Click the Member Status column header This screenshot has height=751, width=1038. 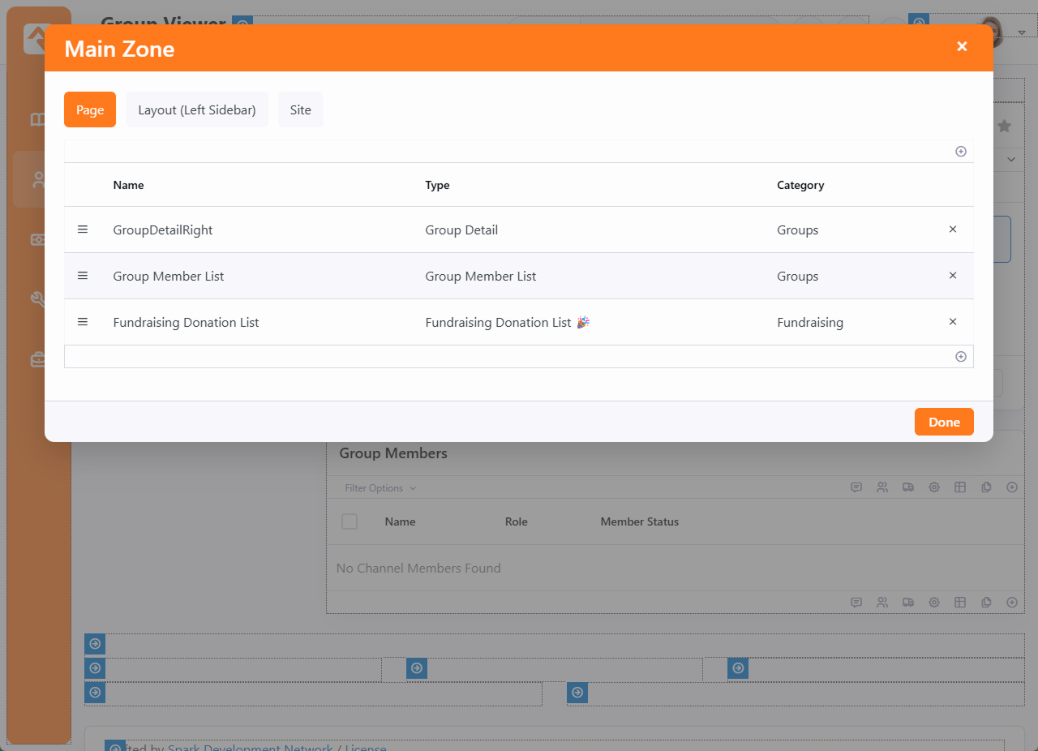point(639,521)
